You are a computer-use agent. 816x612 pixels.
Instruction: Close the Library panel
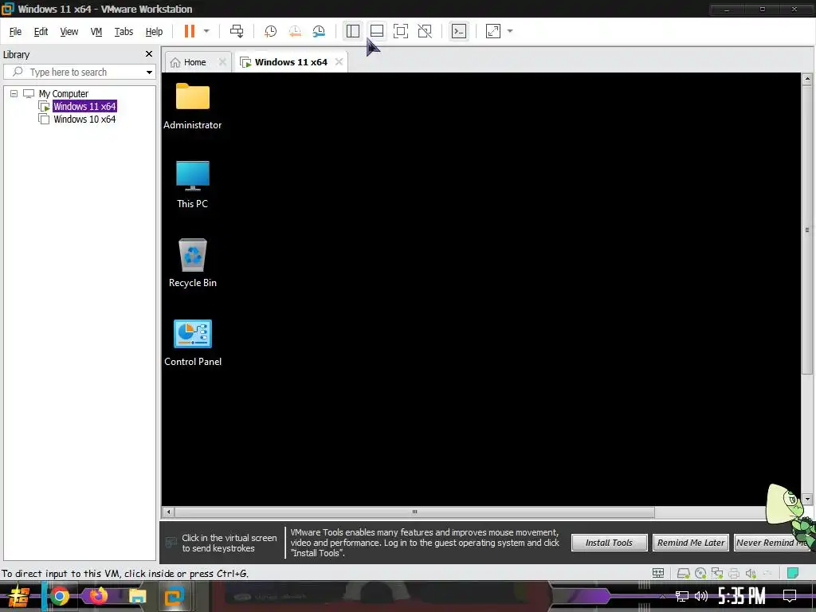pyautogui.click(x=149, y=54)
